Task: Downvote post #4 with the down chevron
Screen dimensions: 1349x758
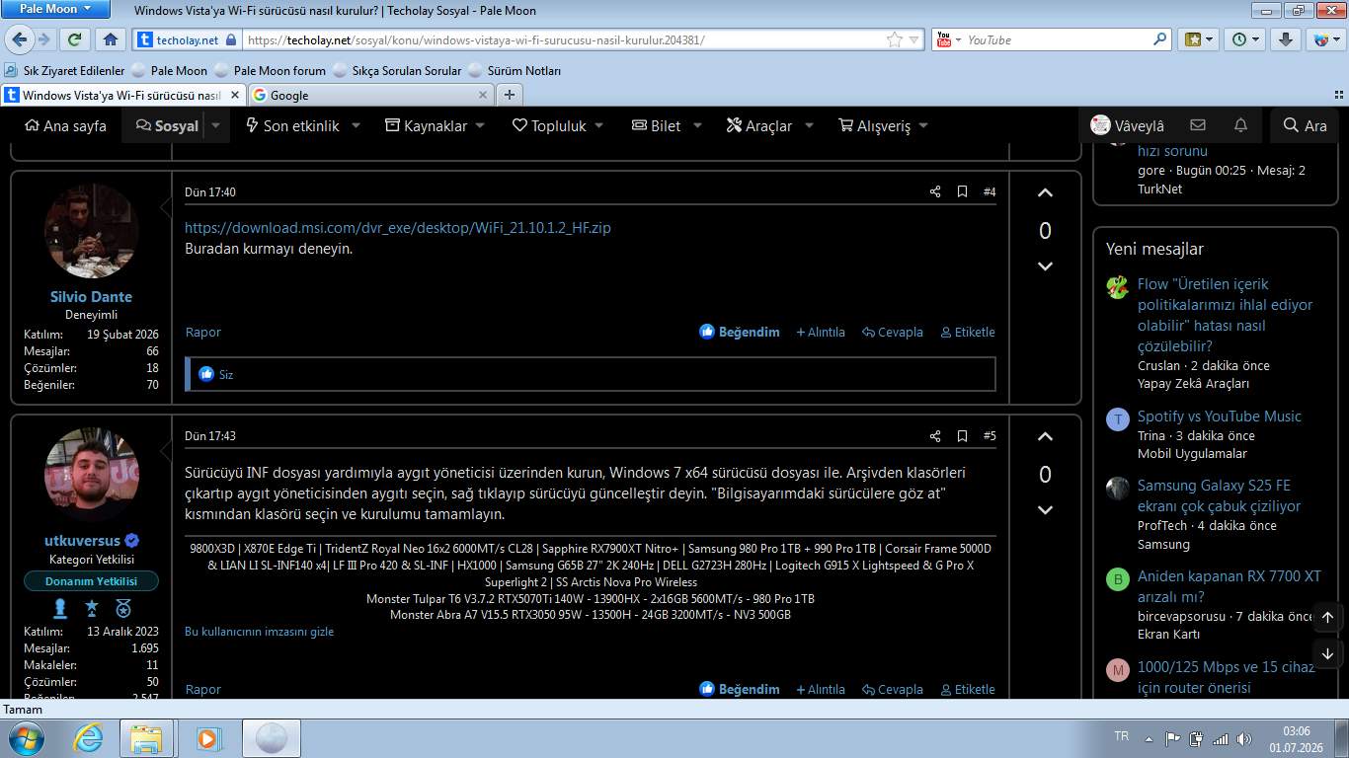Action: [1045, 266]
